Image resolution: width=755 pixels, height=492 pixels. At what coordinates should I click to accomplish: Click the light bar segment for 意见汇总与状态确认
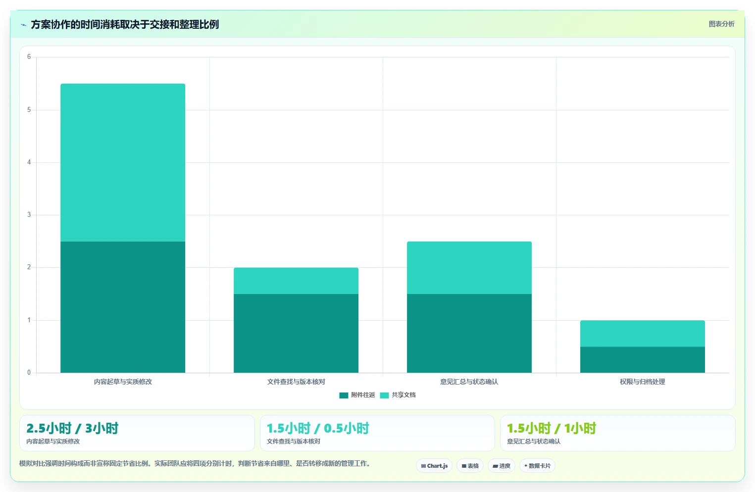coord(469,268)
